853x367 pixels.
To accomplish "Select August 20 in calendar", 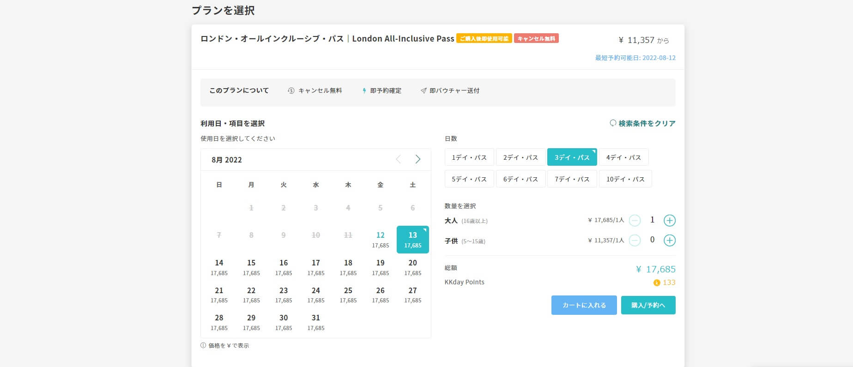I will coord(413,267).
